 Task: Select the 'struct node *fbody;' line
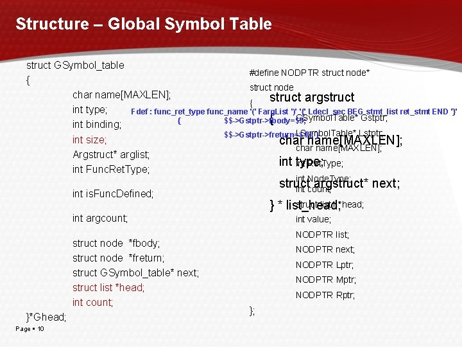click(116, 243)
